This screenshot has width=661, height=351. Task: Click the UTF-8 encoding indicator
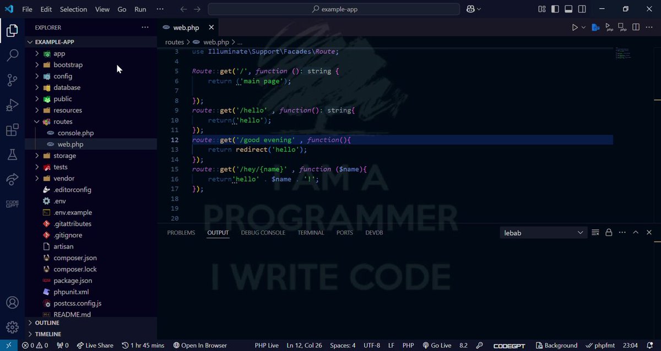[372, 345]
